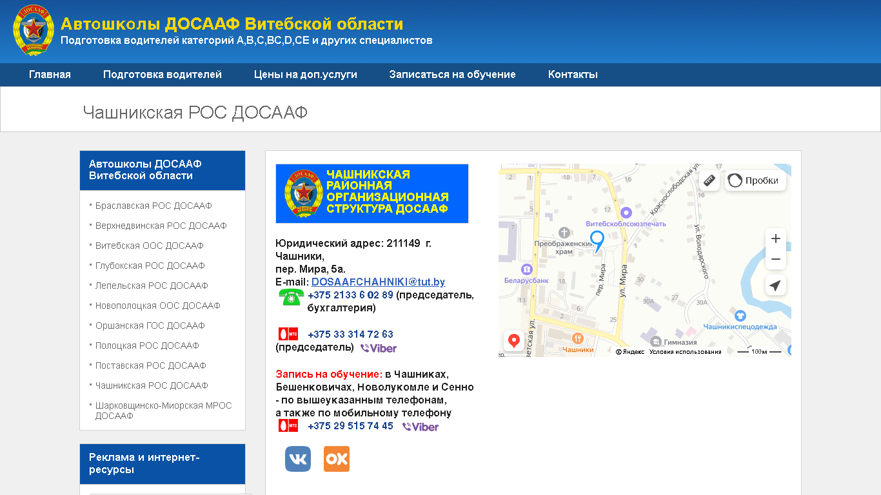881x495 pixels.
Task: Click MTS icon beside +375 33 314 72 63
Action: click(288, 334)
